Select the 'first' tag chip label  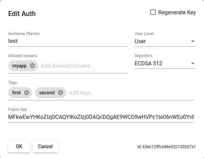tap(16, 93)
